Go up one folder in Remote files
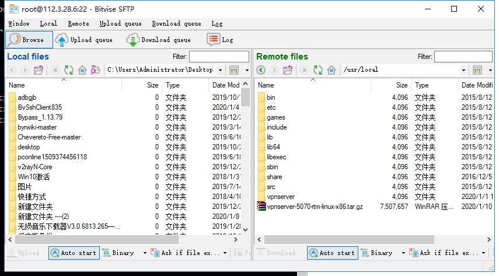 click(288, 70)
